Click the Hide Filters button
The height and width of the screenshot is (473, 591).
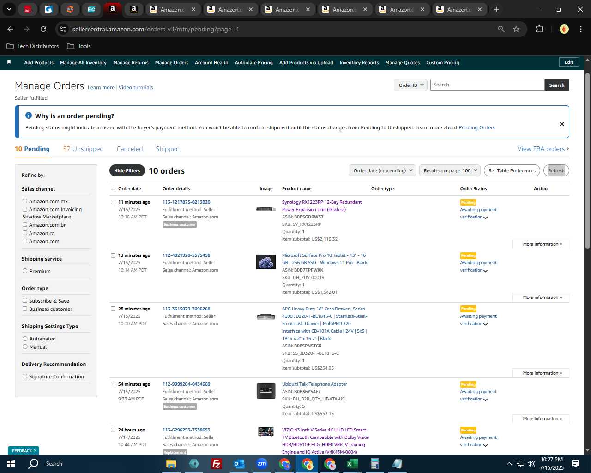point(127,170)
